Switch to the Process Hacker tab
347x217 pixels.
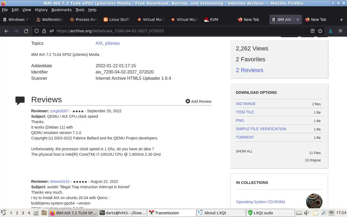84,20
